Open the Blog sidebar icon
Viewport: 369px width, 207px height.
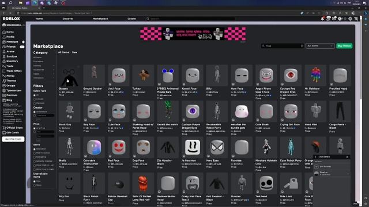pyautogui.click(x=4, y=100)
